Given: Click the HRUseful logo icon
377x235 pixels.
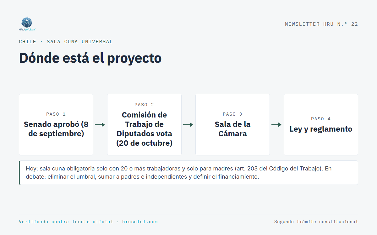Looking at the screenshot, I should pyautogui.click(x=27, y=24).
